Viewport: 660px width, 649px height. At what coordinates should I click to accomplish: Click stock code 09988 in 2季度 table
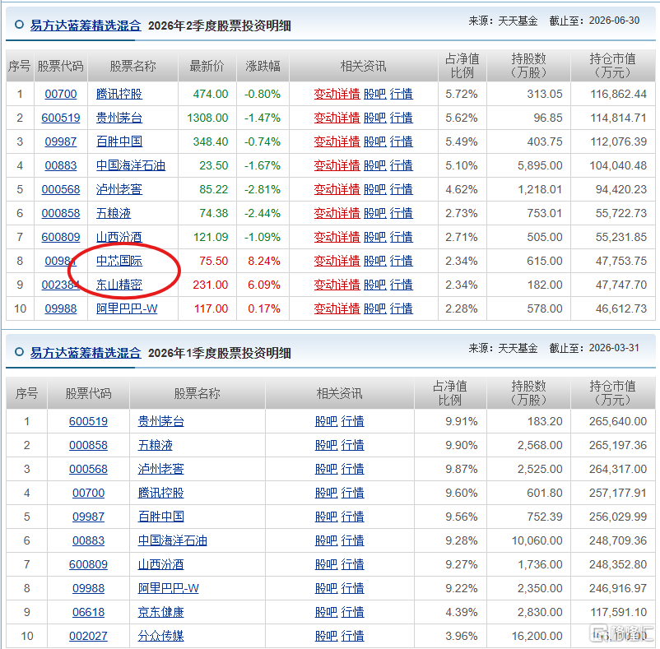61,308
